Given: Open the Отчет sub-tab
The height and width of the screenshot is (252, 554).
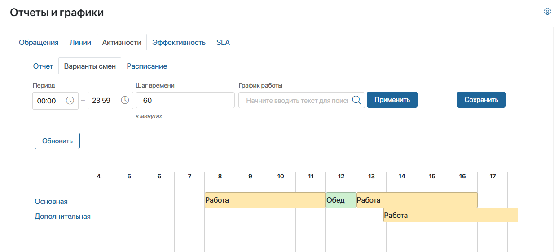Looking at the screenshot, I should 43,66.
